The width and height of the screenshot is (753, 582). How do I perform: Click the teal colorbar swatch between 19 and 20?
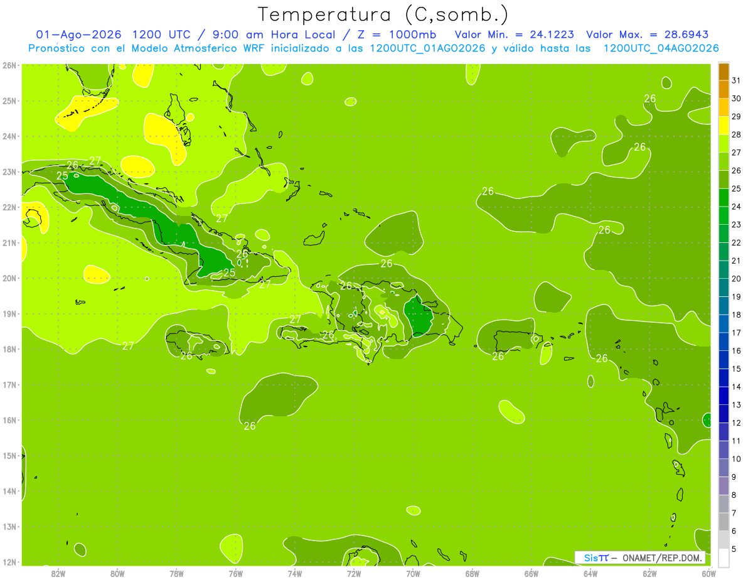point(724,288)
